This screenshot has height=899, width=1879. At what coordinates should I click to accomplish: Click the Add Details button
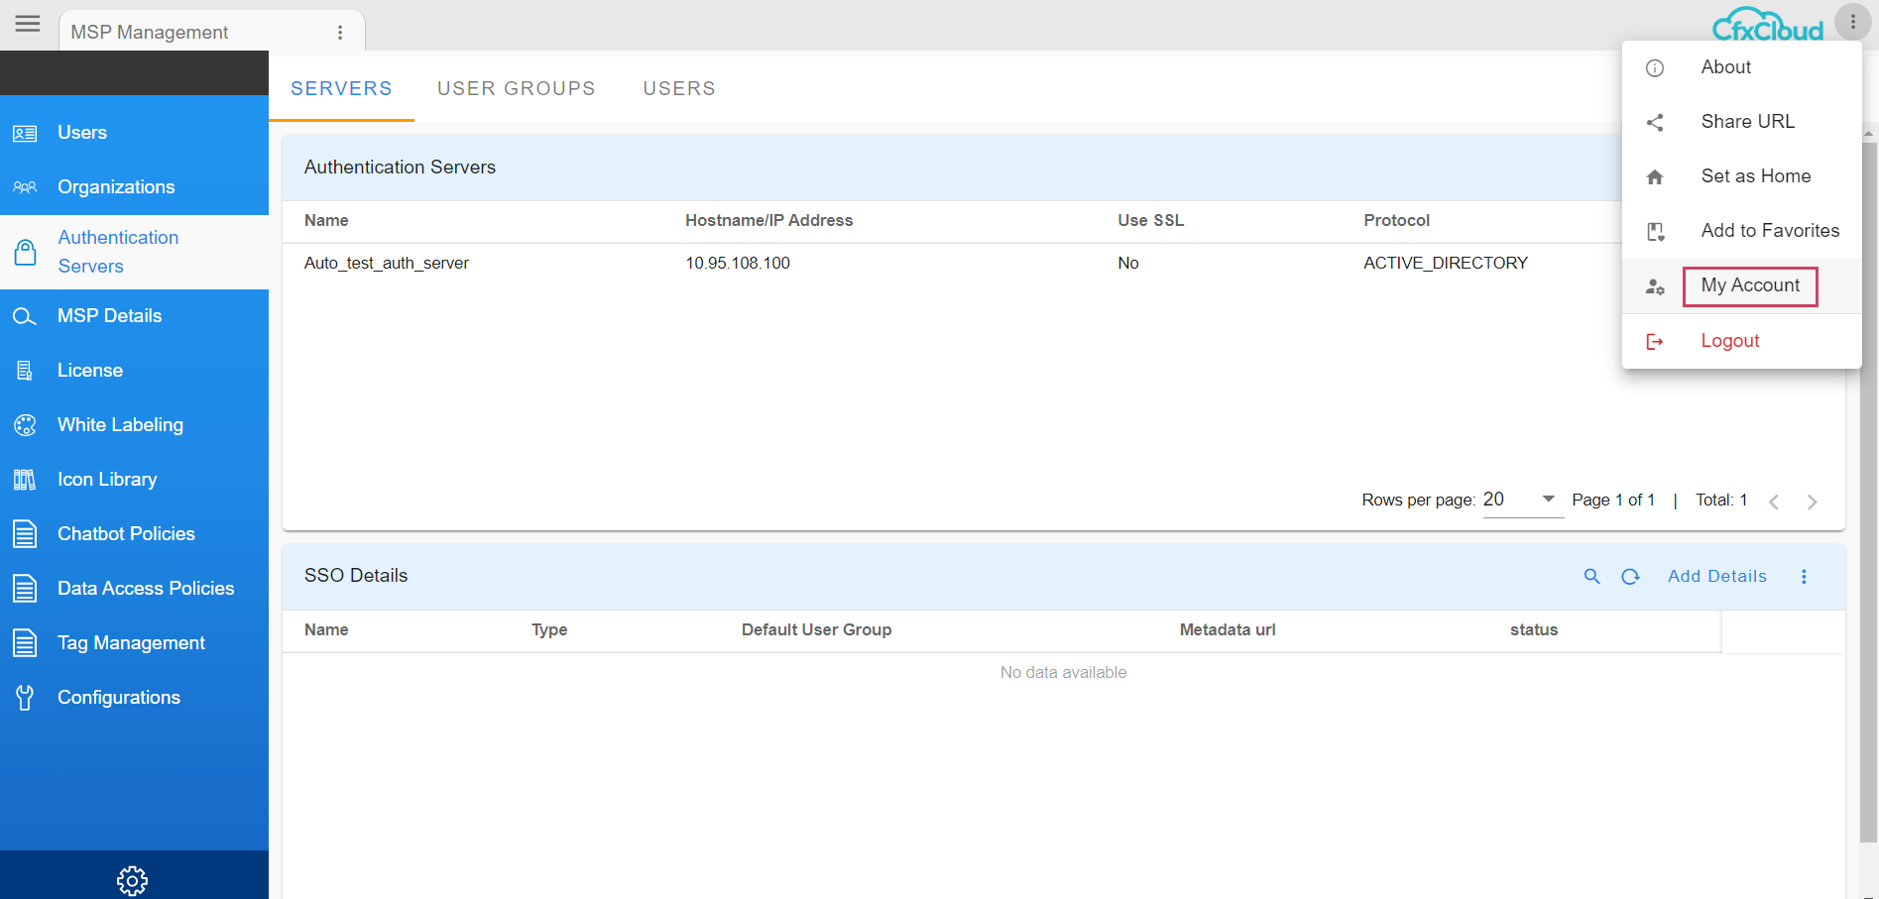(1716, 577)
